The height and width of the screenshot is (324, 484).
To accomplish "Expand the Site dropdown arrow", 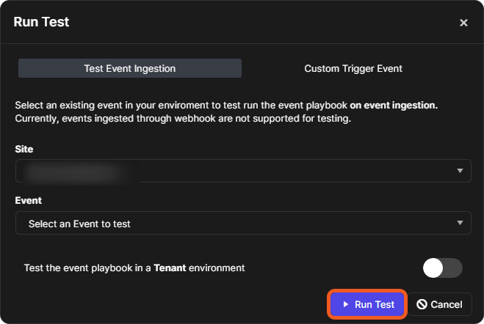I will [x=460, y=171].
